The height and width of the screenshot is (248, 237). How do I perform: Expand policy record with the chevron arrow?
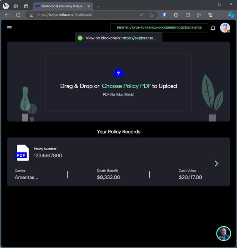[216, 164]
